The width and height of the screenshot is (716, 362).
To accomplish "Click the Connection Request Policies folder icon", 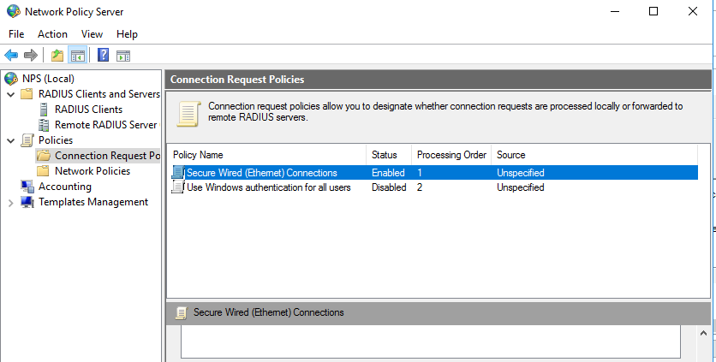I will (x=44, y=156).
